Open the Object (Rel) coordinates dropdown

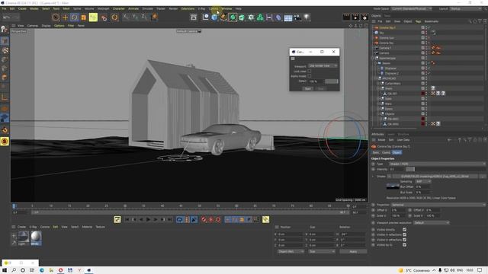point(291,251)
